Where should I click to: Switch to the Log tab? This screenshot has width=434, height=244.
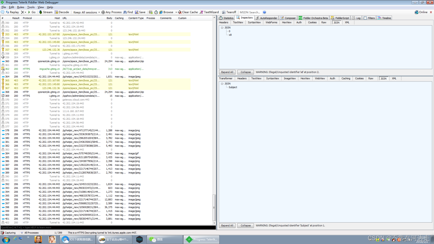coord(356,18)
